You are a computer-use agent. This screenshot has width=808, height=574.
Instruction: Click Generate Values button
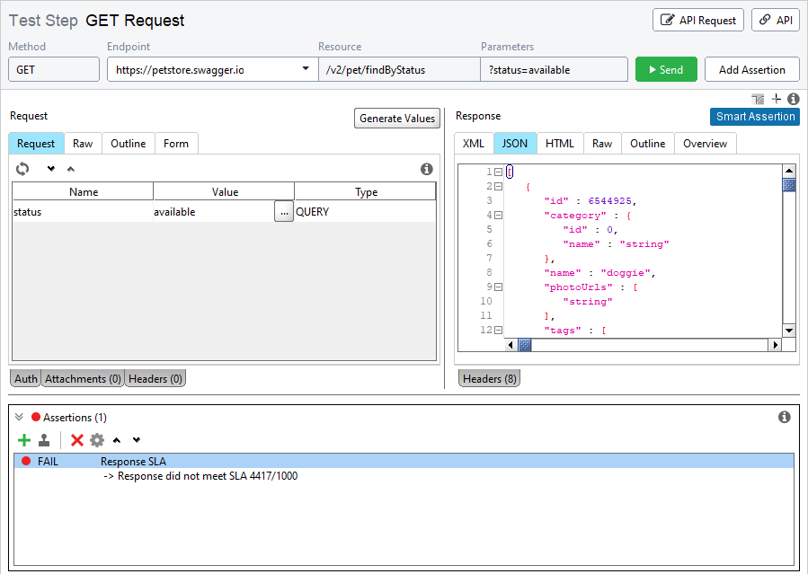point(396,119)
